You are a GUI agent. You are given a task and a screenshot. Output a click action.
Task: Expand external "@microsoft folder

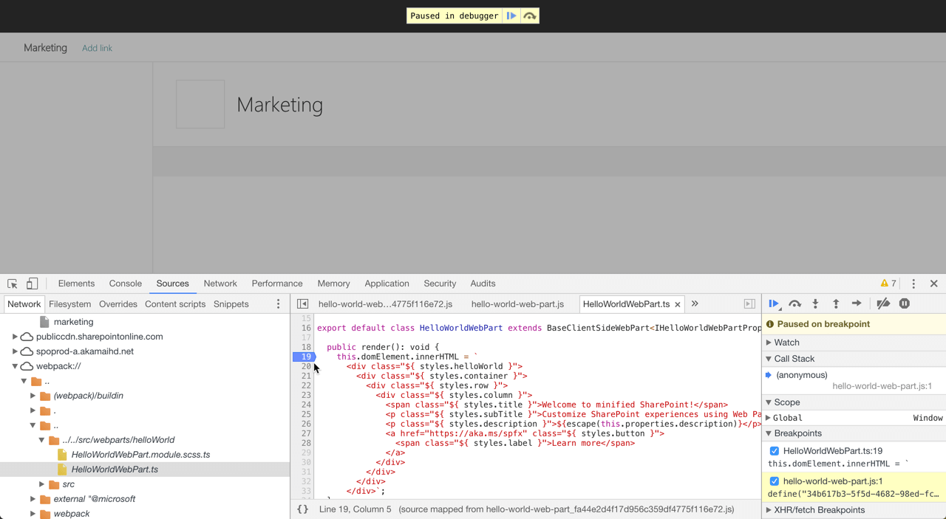(x=33, y=499)
